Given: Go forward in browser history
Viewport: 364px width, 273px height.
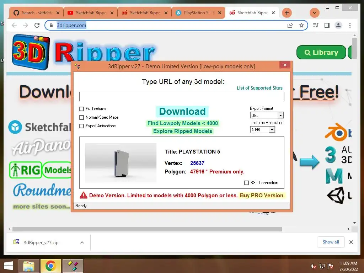Looking at the screenshot, I should point(26,25).
